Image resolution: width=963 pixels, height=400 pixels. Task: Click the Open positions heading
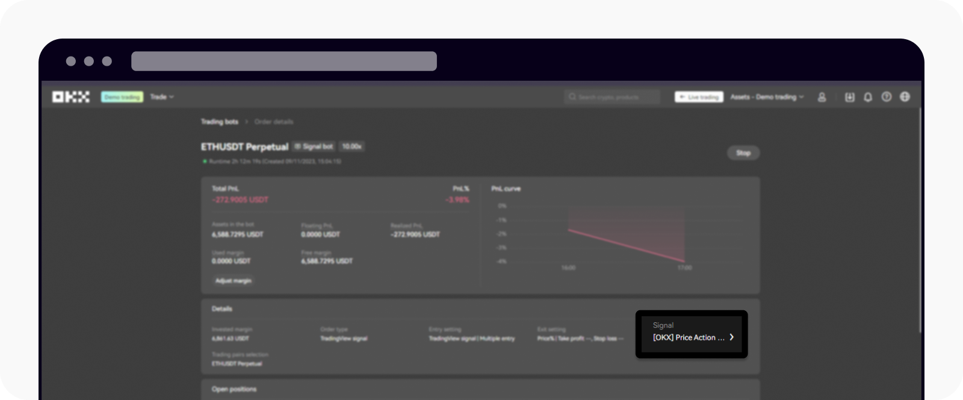click(234, 389)
